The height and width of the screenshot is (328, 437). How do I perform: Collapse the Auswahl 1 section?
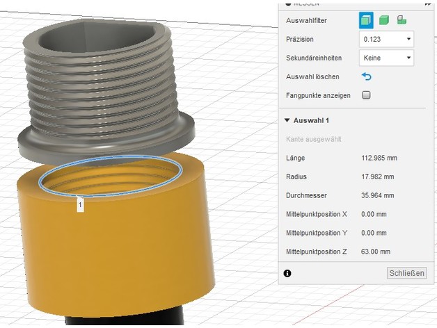coord(287,120)
